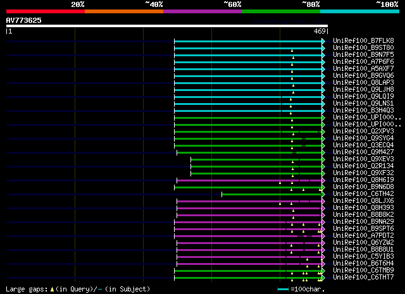Select the UniRef100_Q3ECQ4 label
The image size is (405, 294).
tap(363, 145)
